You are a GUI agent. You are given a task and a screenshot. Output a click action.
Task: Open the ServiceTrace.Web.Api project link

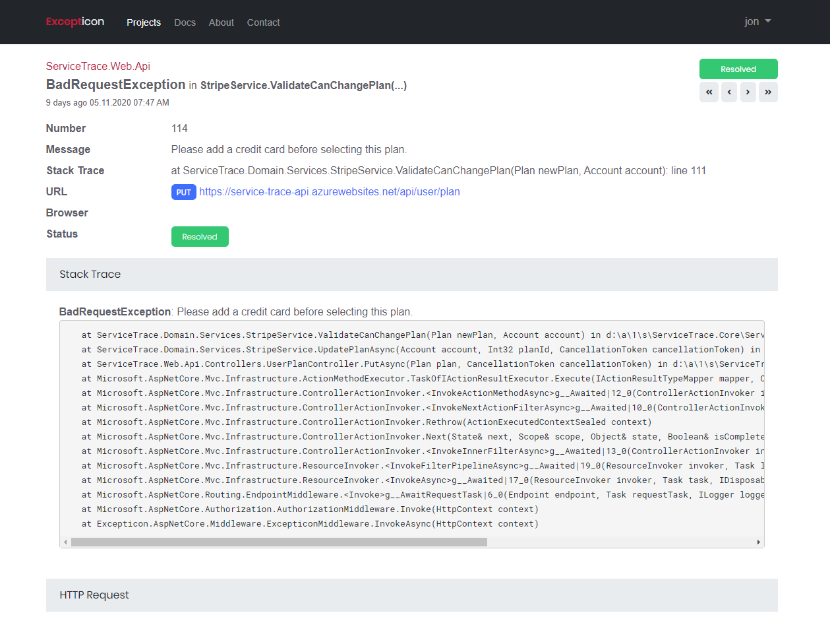pos(98,66)
